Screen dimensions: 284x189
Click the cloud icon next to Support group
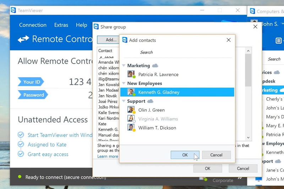150,101
